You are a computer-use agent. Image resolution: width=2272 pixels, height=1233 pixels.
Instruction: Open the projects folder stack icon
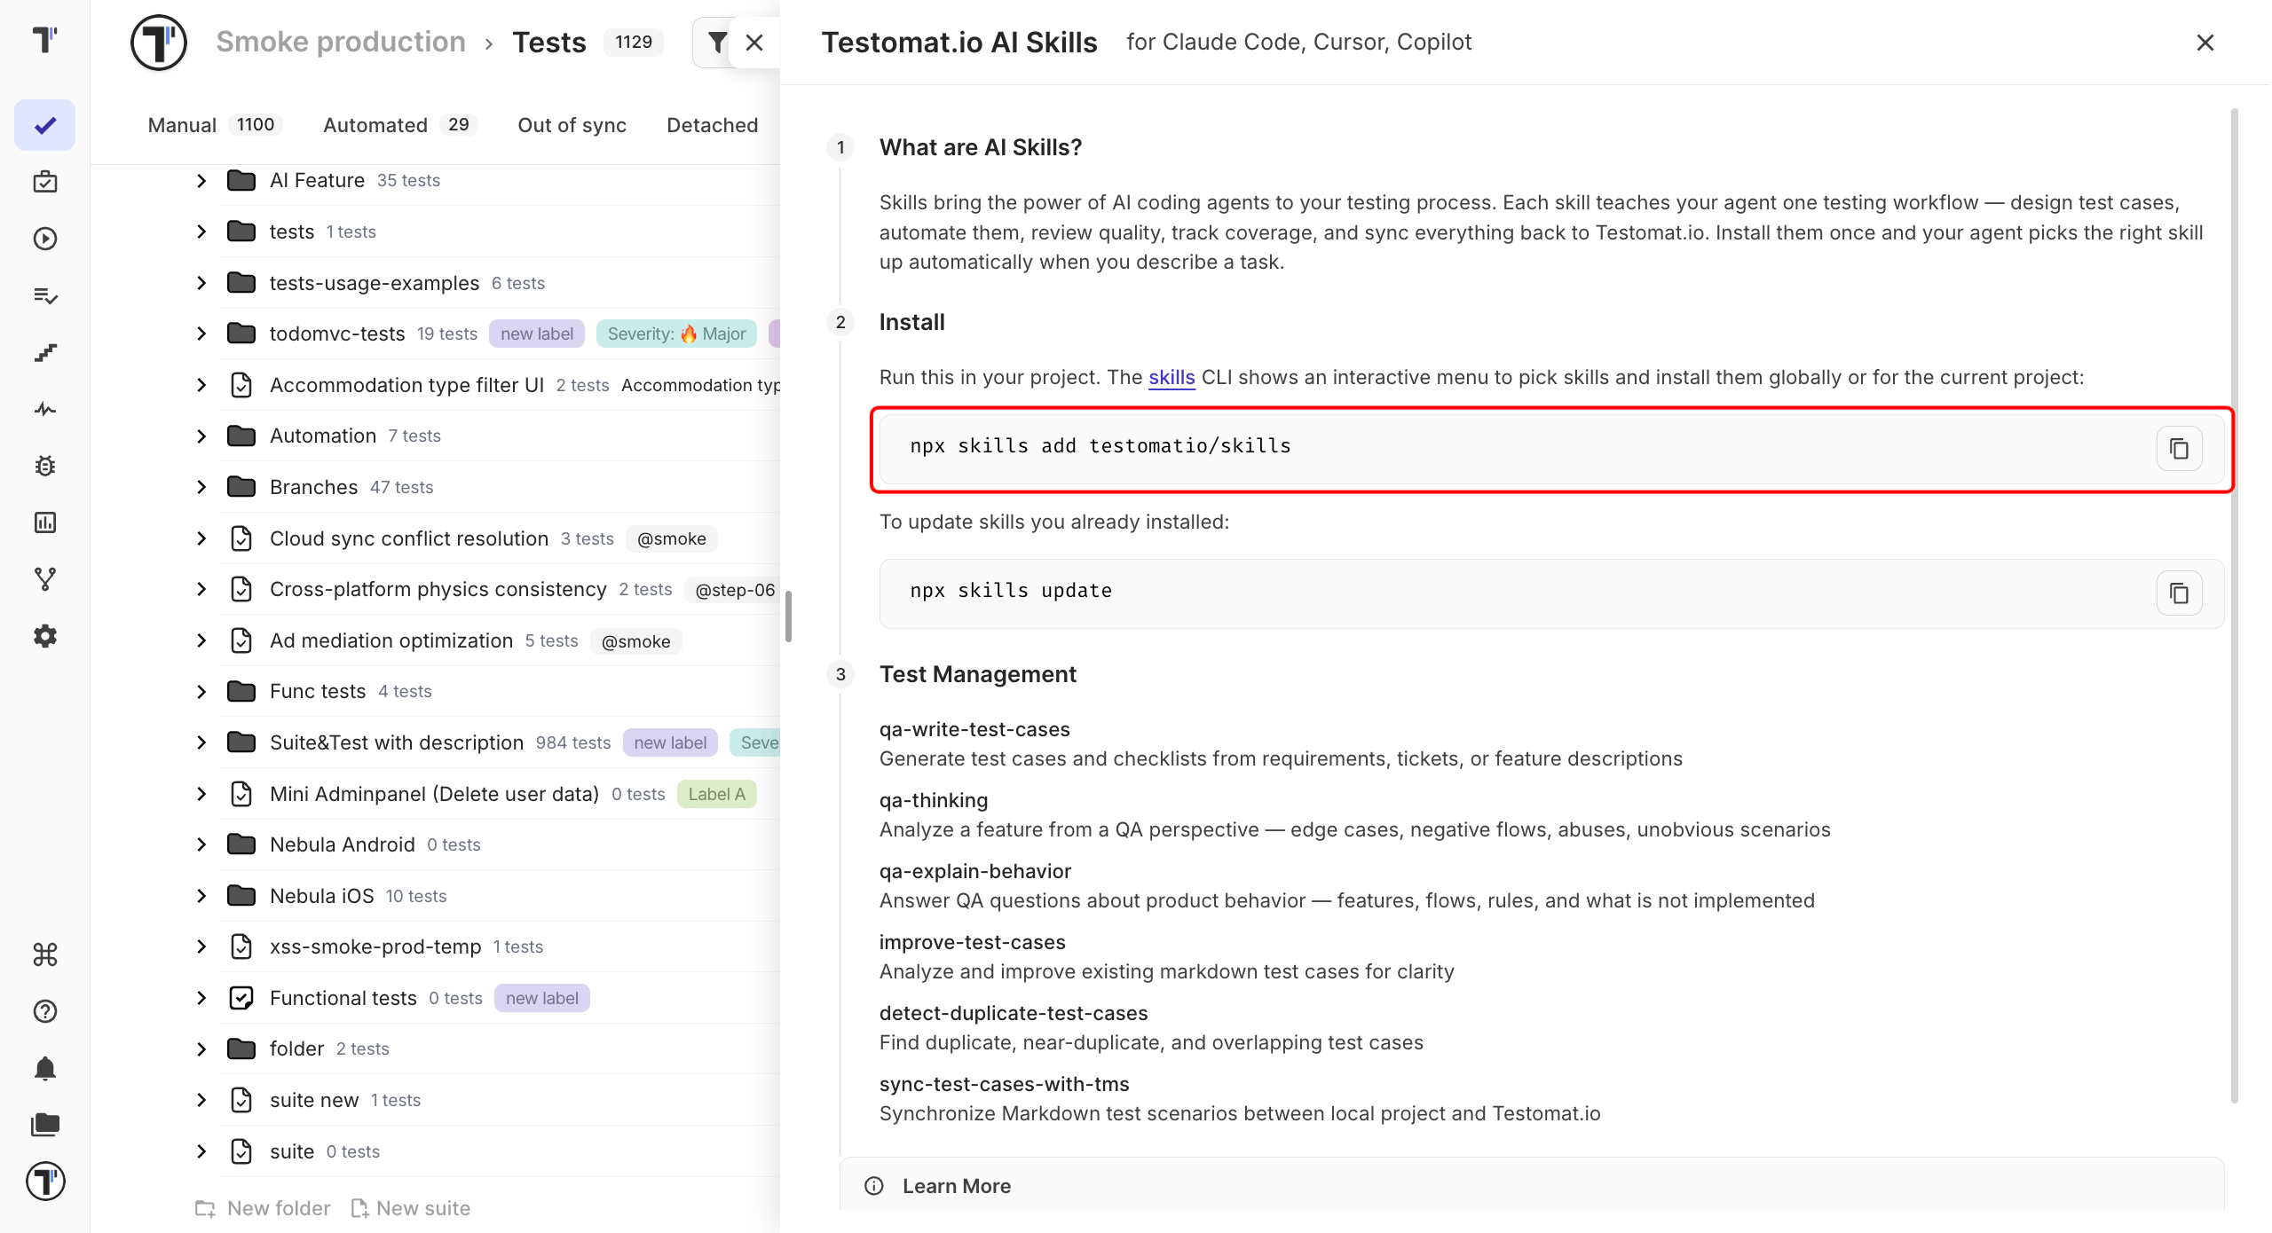click(44, 1125)
